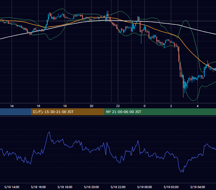
Task: Click the 5/18 16:00 date label
Action: tap(38, 187)
